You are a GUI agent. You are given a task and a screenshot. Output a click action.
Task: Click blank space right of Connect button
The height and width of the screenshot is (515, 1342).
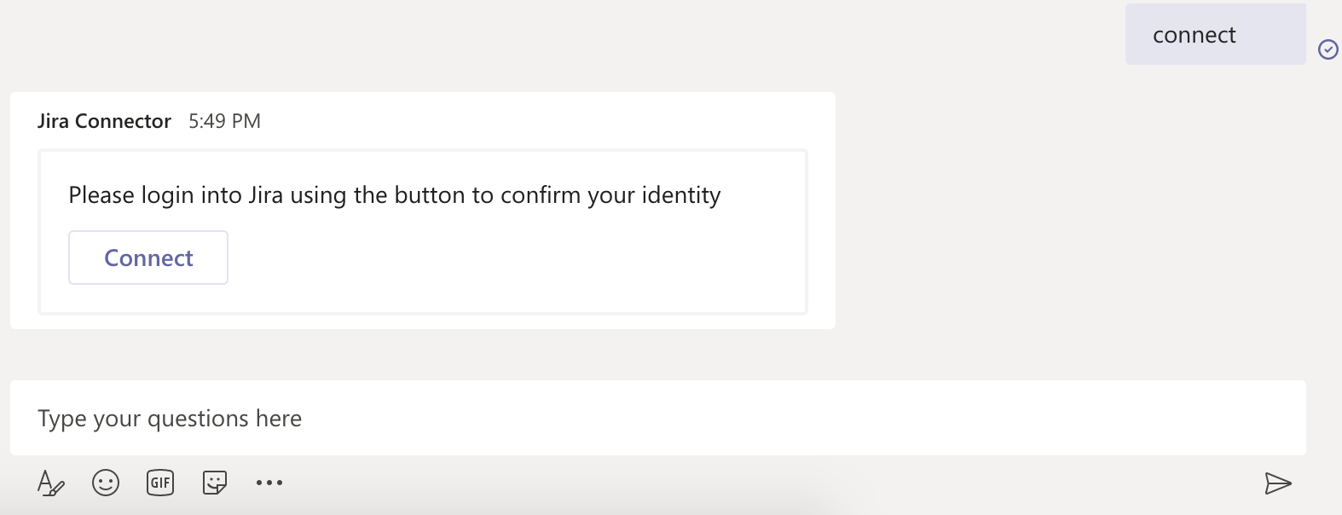[x=512, y=257]
